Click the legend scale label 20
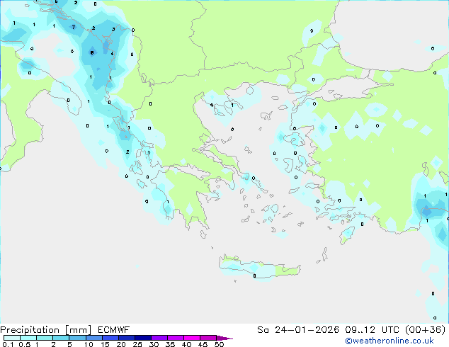The height and width of the screenshot is (347, 449). [x=121, y=344]
